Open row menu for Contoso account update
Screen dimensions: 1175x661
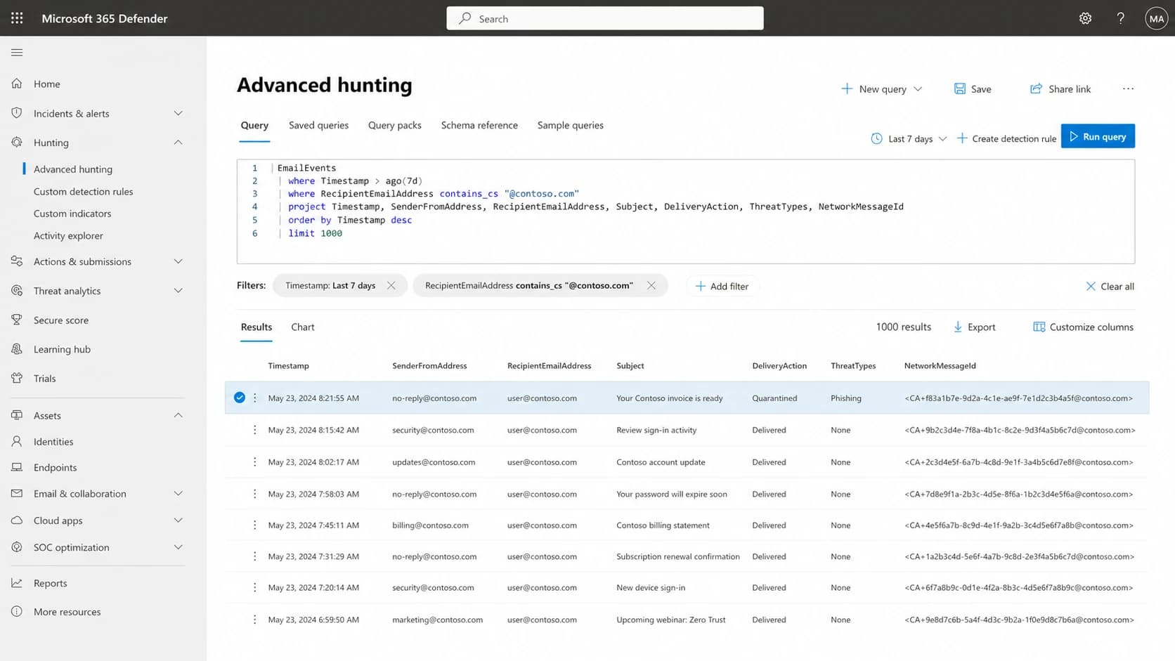coord(254,462)
